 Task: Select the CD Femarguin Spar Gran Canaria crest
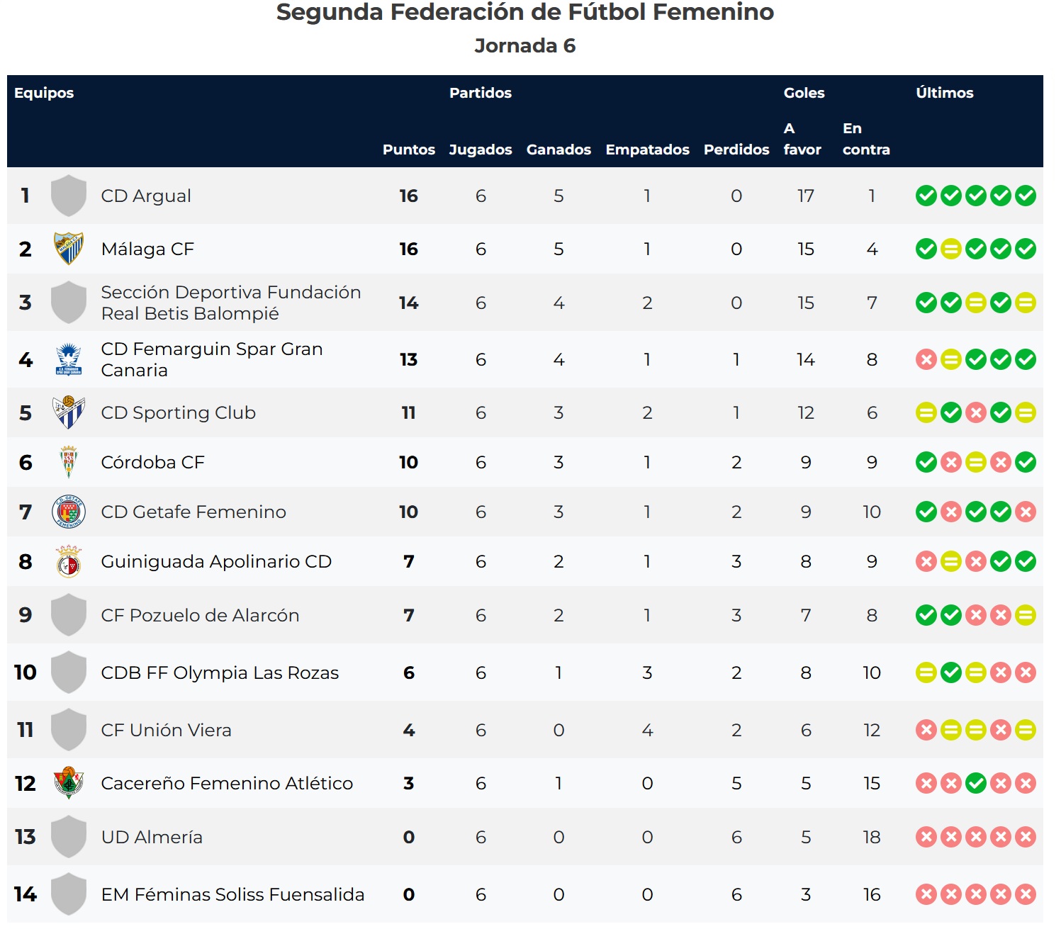69,359
